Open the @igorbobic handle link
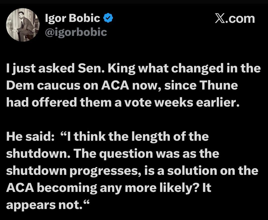This screenshot has height=220, width=268. click(76, 32)
